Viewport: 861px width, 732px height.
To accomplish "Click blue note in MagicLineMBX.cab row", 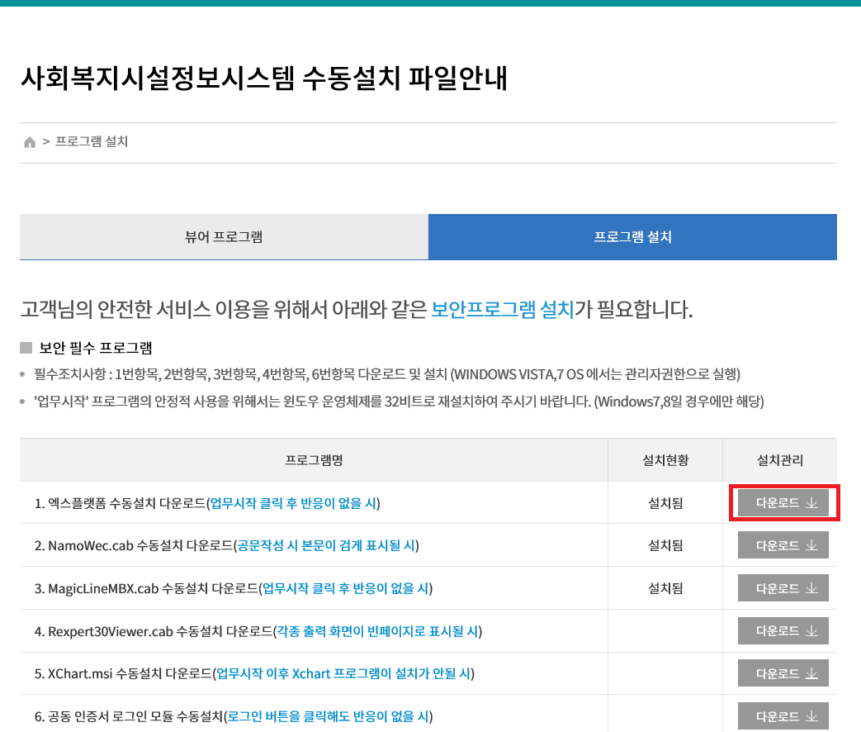I will tap(346, 588).
